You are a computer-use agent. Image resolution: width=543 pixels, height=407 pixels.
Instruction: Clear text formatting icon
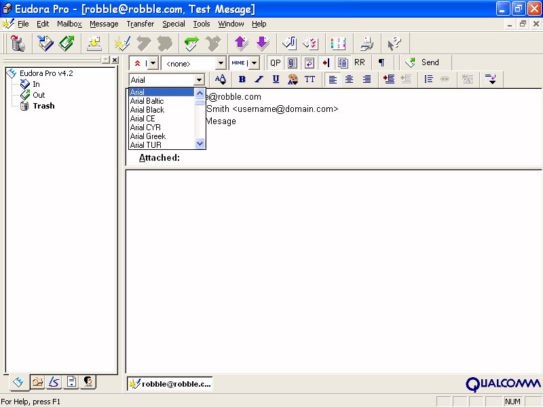point(468,79)
